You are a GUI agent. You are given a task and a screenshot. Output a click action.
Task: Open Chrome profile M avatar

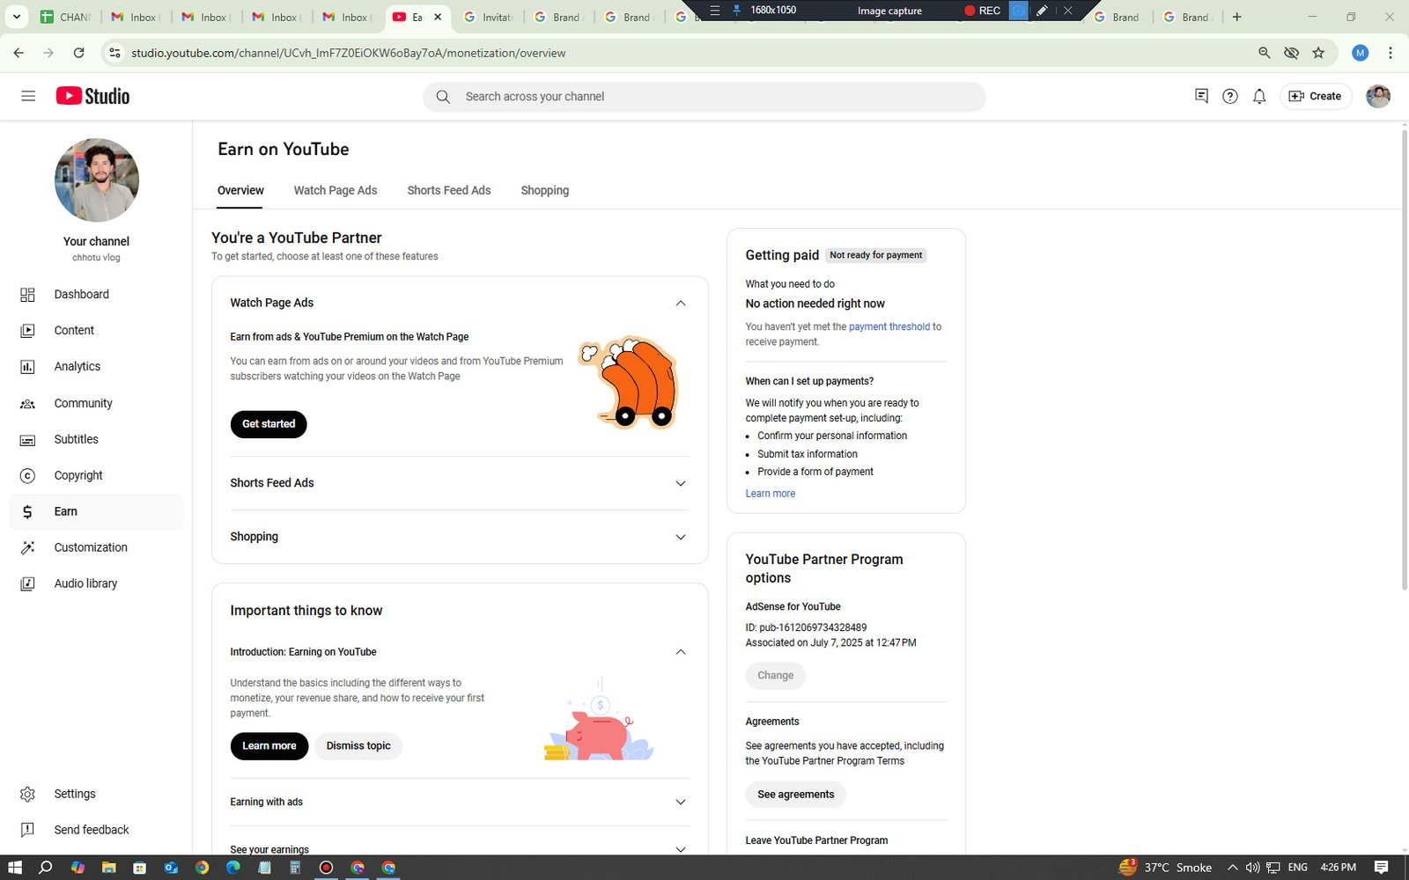(1361, 53)
